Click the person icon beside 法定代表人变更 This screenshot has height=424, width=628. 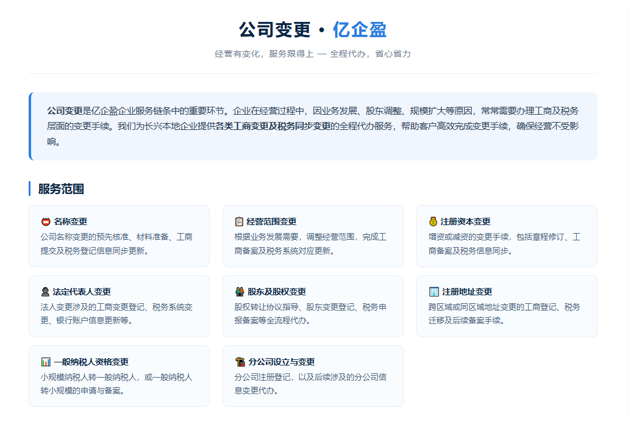pos(45,292)
